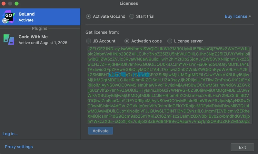Open Proxy settings

click(19, 147)
